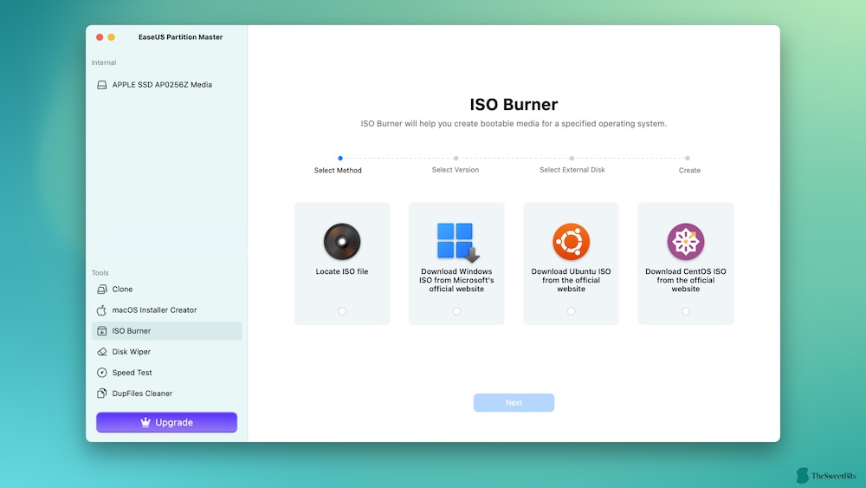The image size is (866, 488).
Task: Click the Disk Wiper eraser icon
Action: click(x=101, y=352)
